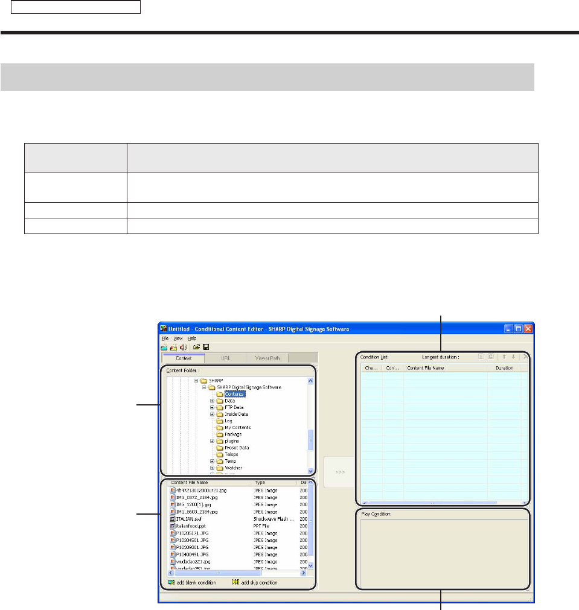The width and height of the screenshot is (579, 610).
Task: Select file name P10309801.JPG
Action: [x=193, y=547]
